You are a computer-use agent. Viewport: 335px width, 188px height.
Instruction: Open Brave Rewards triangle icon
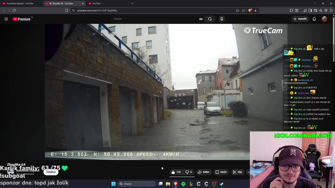click(x=255, y=10)
